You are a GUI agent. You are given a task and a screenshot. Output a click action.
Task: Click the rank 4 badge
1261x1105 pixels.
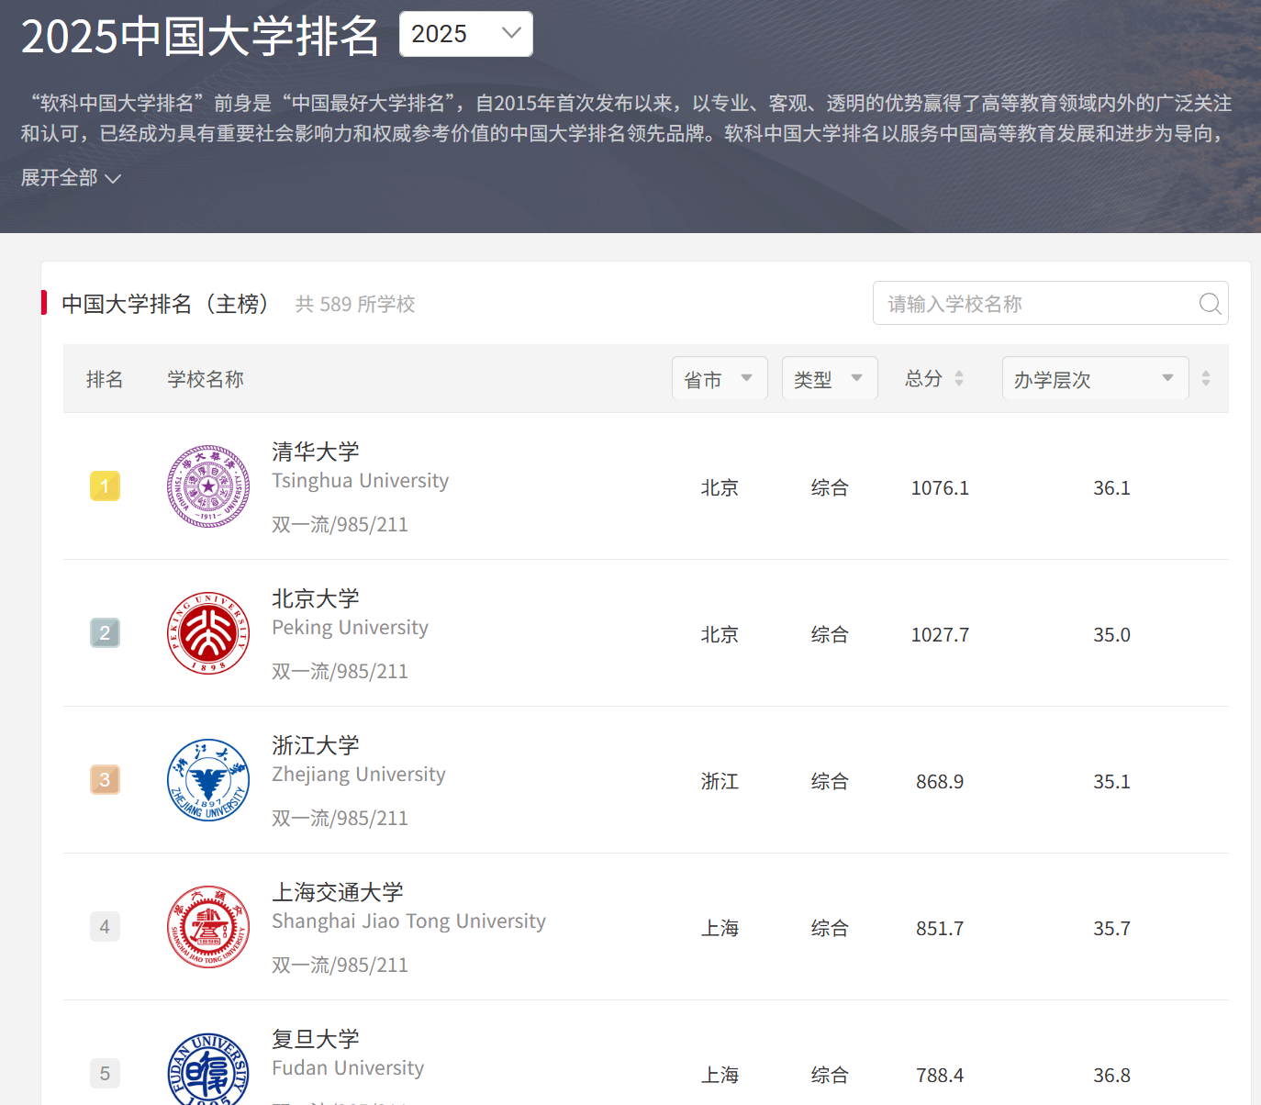click(105, 927)
